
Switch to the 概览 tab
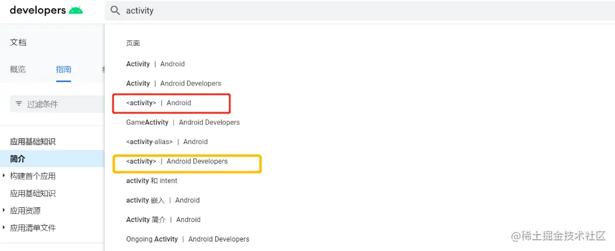(x=18, y=69)
